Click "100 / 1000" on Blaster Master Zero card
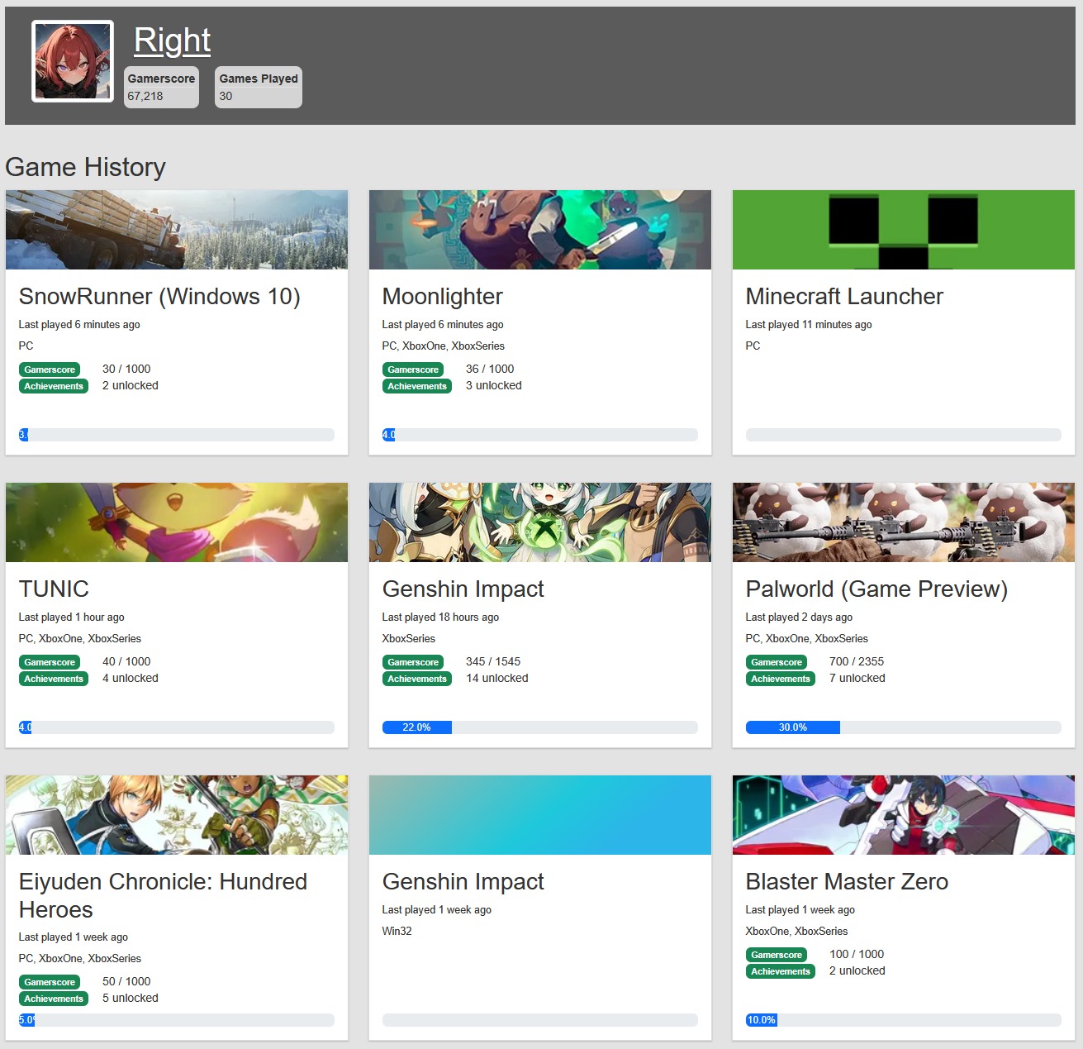This screenshot has height=1049, width=1083. (x=857, y=954)
